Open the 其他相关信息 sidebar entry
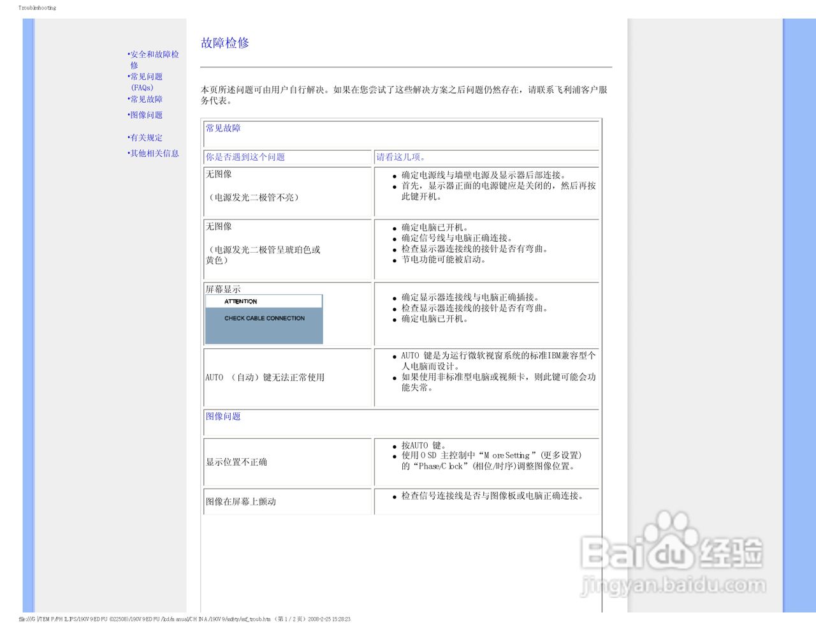Viewport: 816px width, 631px height. [x=153, y=154]
